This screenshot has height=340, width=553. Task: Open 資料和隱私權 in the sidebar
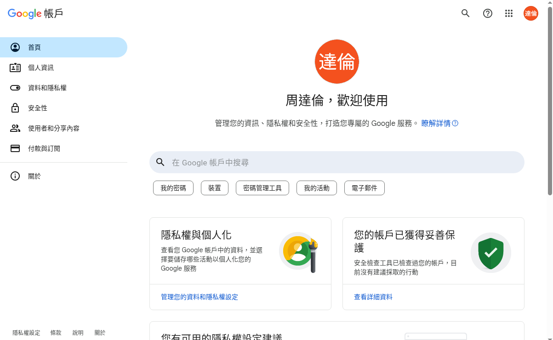(x=63, y=88)
